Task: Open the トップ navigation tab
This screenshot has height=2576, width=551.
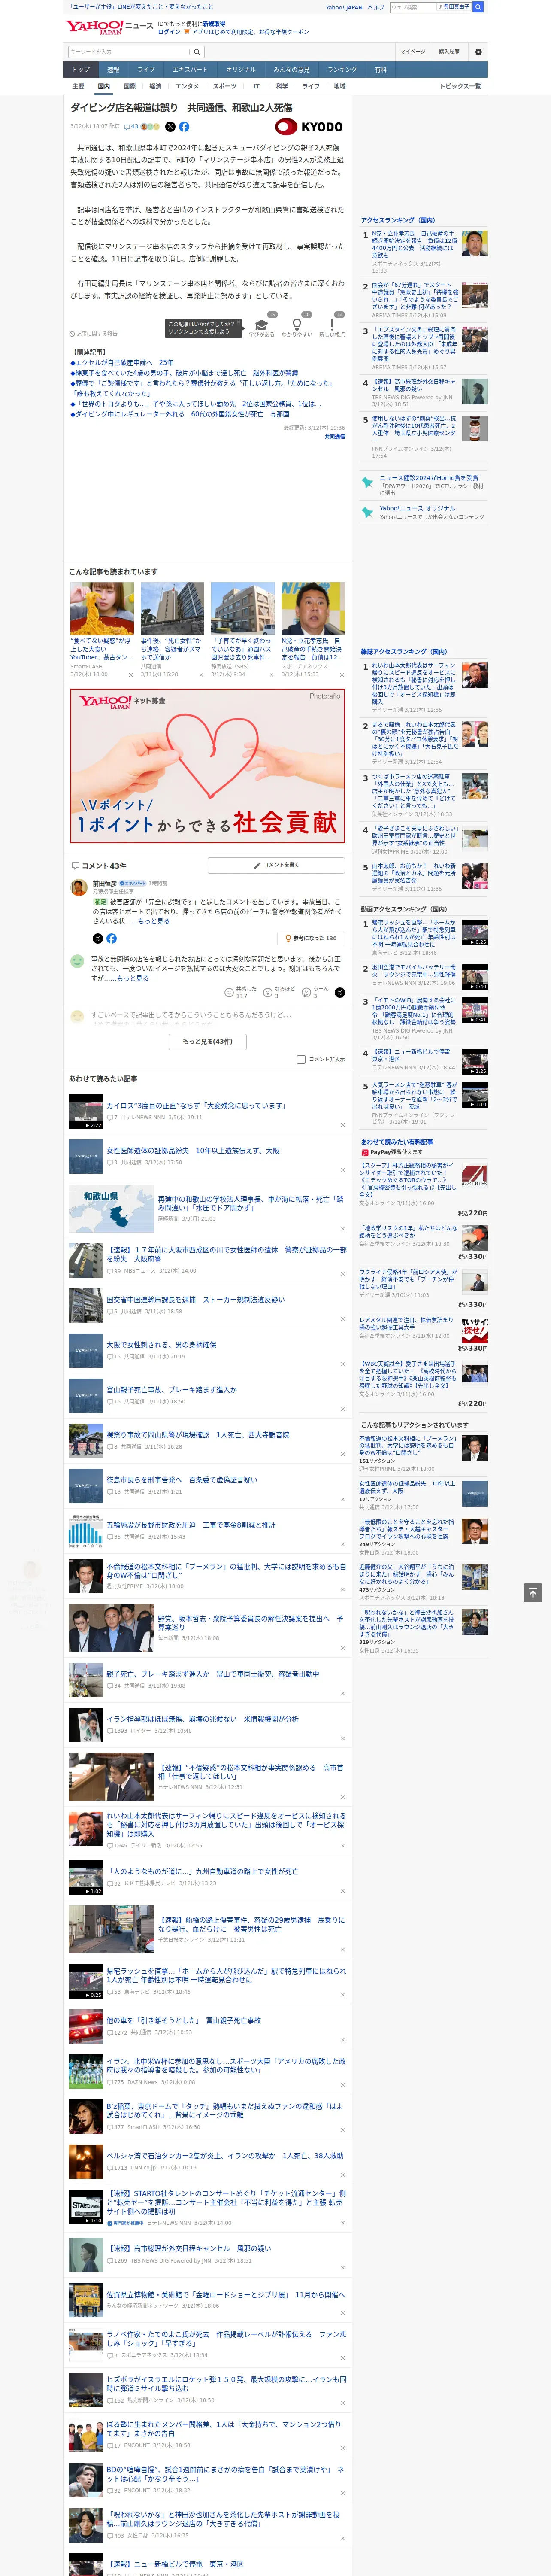Action: point(81,70)
